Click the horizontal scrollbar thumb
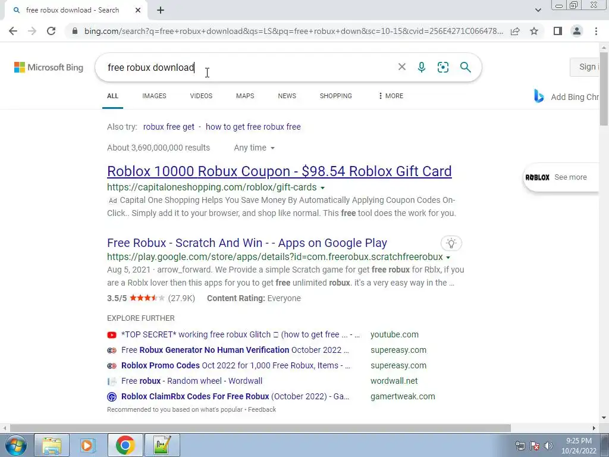Screen dimensions: 609x457 click(260, 428)
